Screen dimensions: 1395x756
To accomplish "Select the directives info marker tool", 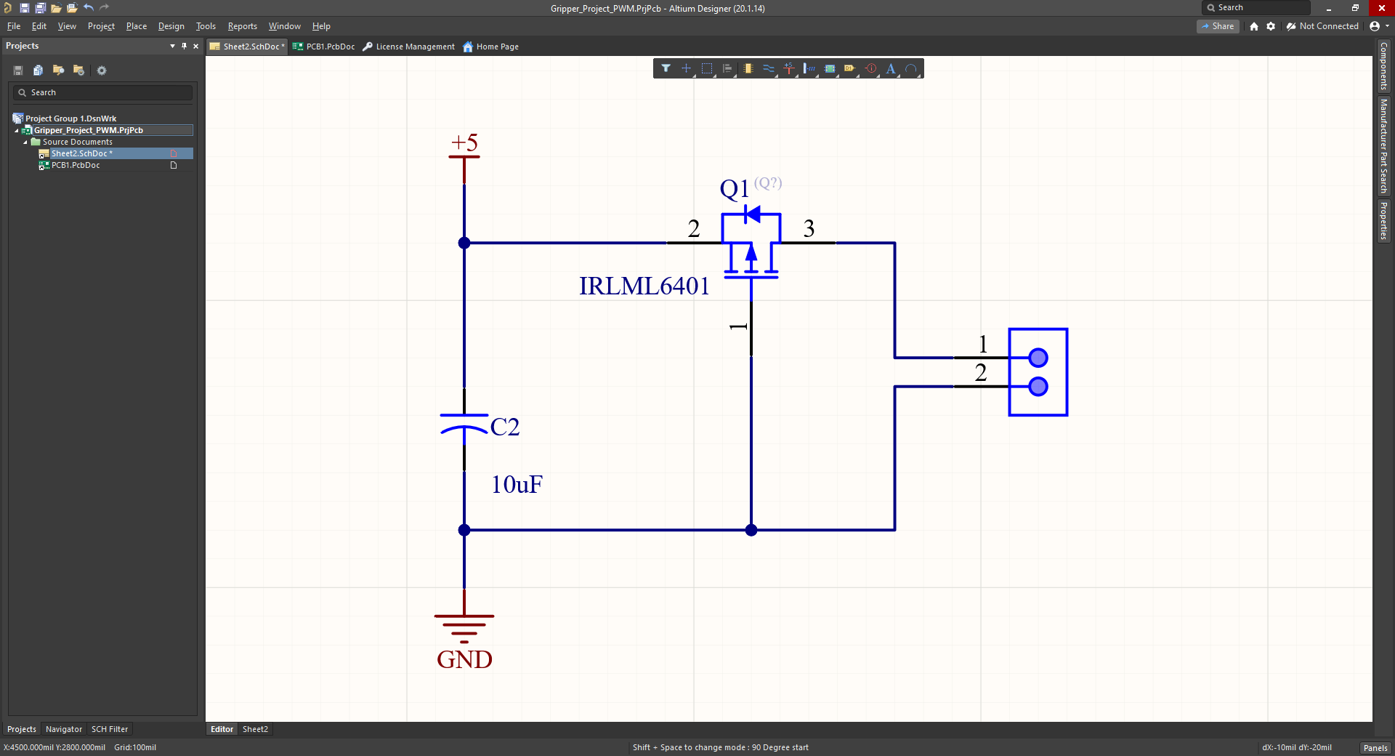I will point(870,68).
